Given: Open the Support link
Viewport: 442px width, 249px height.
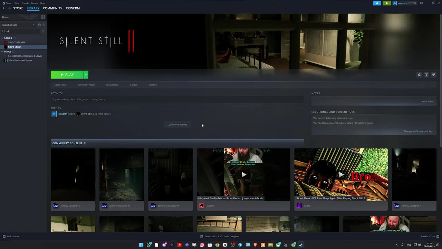Looking at the screenshot, I should (x=153, y=85).
